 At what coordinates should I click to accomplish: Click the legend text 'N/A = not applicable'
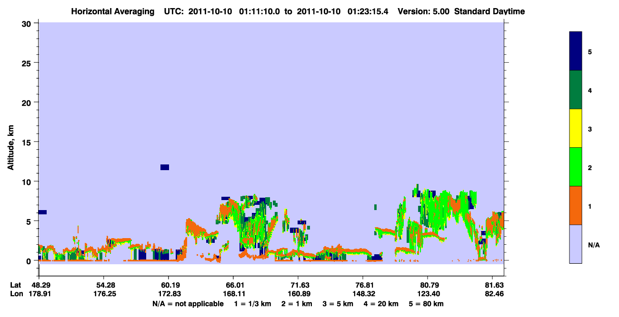[x=188, y=304]
